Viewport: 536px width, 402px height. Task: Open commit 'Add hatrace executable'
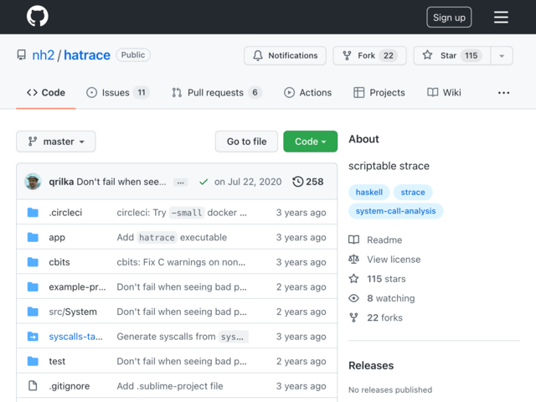pyautogui.click(x=172, y=237)
